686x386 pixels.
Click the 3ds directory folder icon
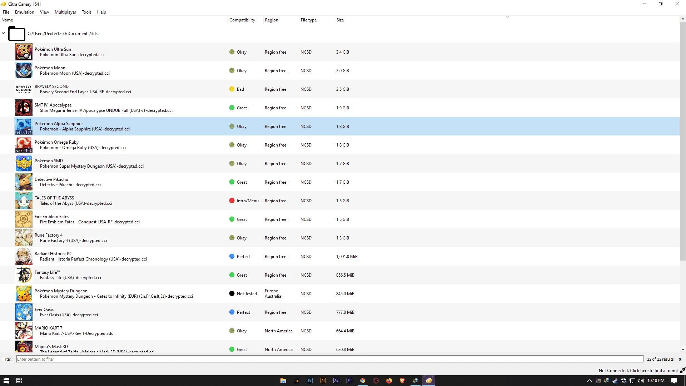pyautogui.click(x=16, y=34)
